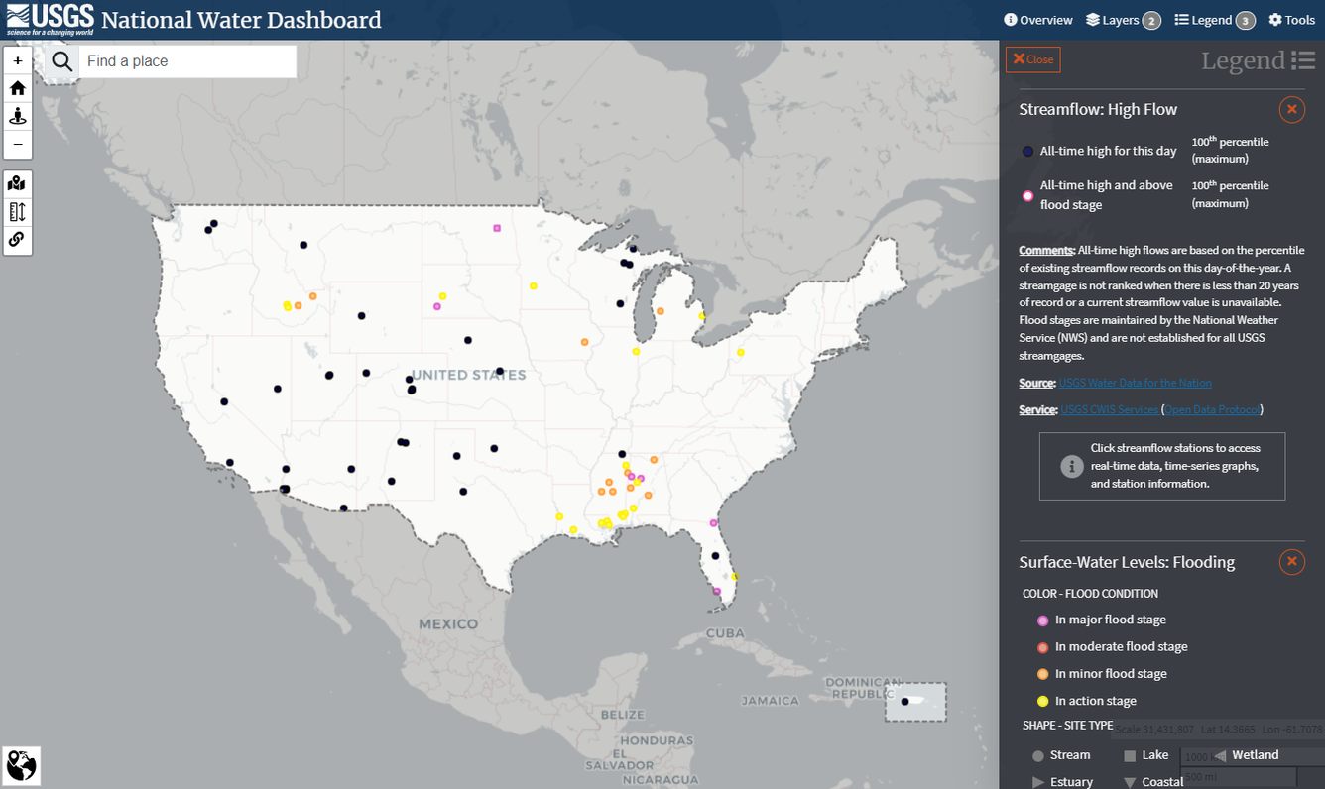This screenshot has height=789, width=1325.
Task: Select the measurement ruler tool
Action: tap(18, 211)
